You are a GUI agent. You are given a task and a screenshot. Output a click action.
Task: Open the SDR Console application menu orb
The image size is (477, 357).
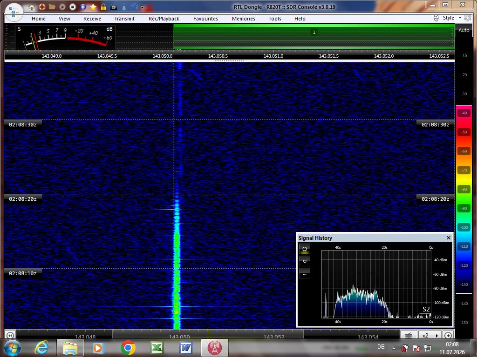[x=14, y=12]
